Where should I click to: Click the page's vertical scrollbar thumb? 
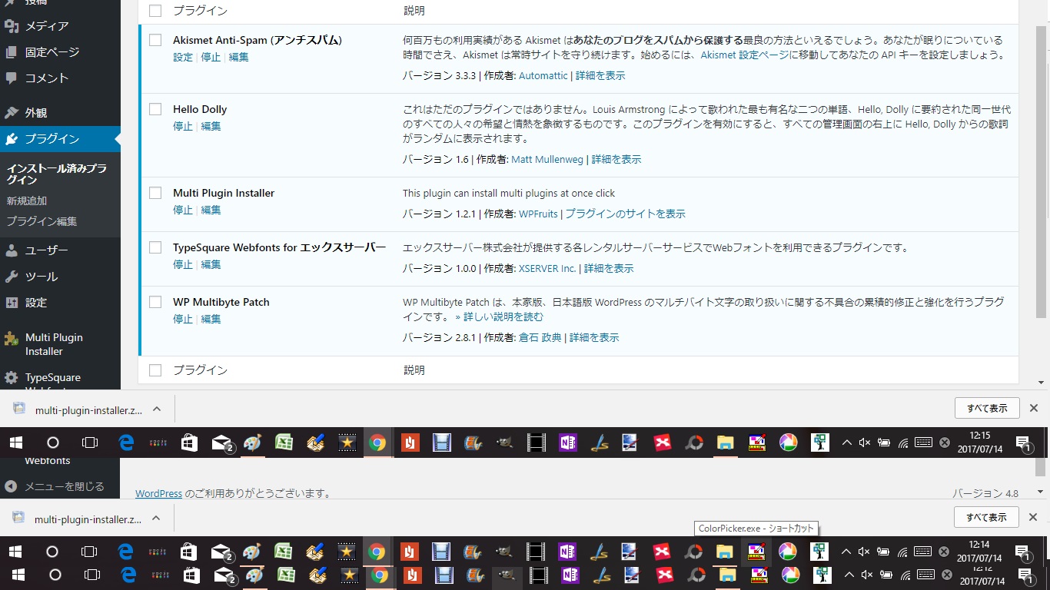pyautogui.click(x=1042, y=172)
